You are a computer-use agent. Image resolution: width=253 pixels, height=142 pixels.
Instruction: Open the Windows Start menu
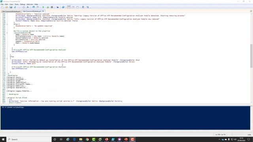pos(3,139)
